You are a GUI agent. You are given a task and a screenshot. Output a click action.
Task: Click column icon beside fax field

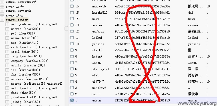tap(7, 75)
